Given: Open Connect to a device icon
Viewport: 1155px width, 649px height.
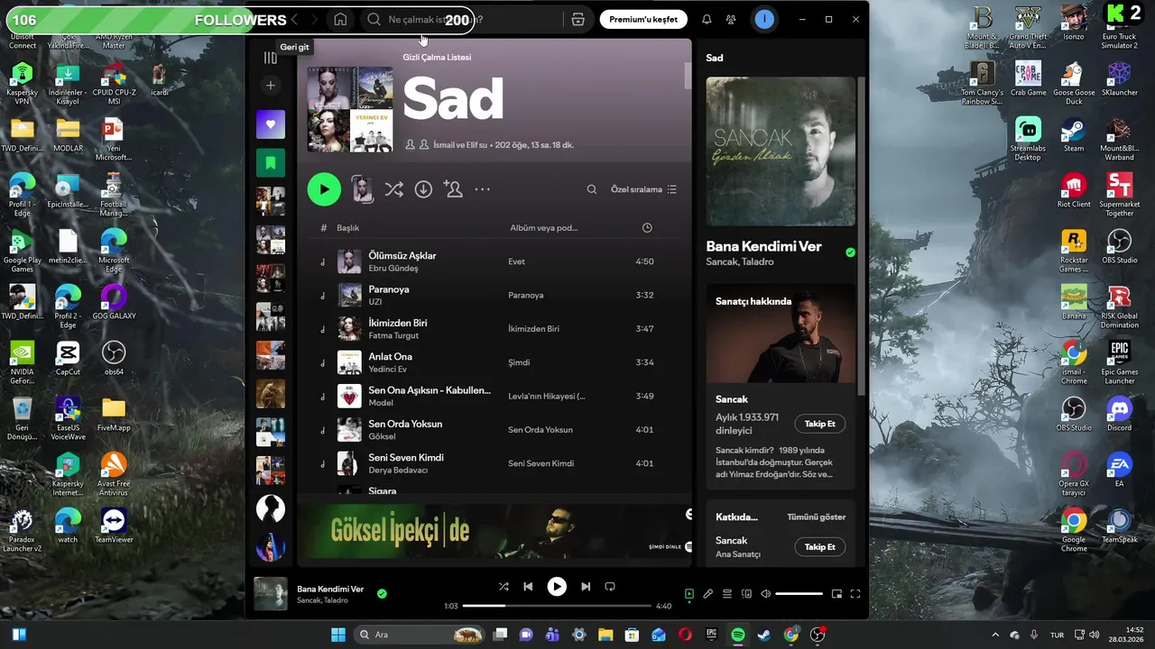Looking at the screenshot, I should point(746,594).
